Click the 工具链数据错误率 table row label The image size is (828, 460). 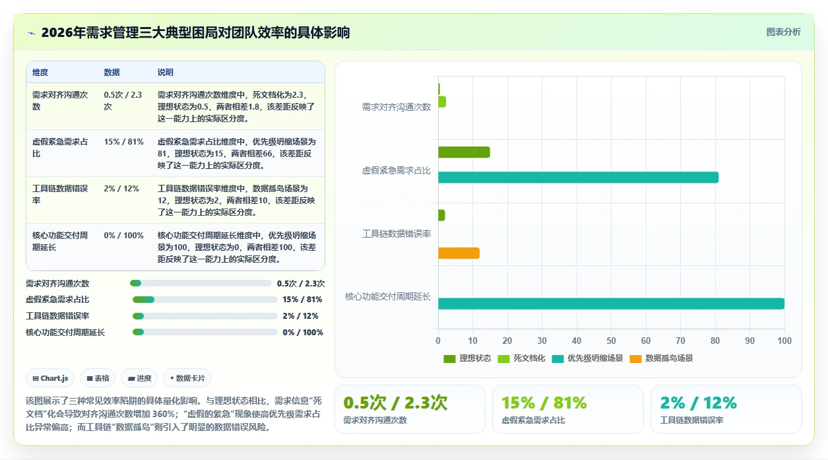pos(60,195)
